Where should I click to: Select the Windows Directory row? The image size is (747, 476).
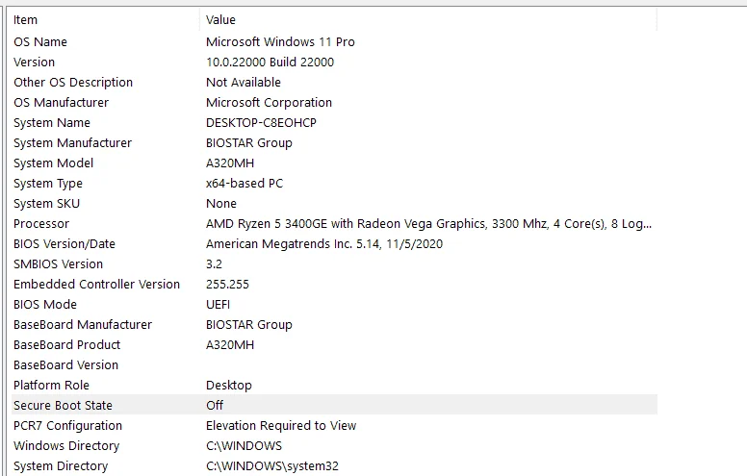point(334,446)
